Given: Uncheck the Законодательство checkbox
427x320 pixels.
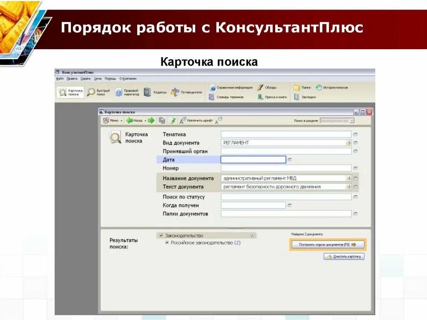Looking at the screenshot, I should pyautogui.click(x=161, y=235).
